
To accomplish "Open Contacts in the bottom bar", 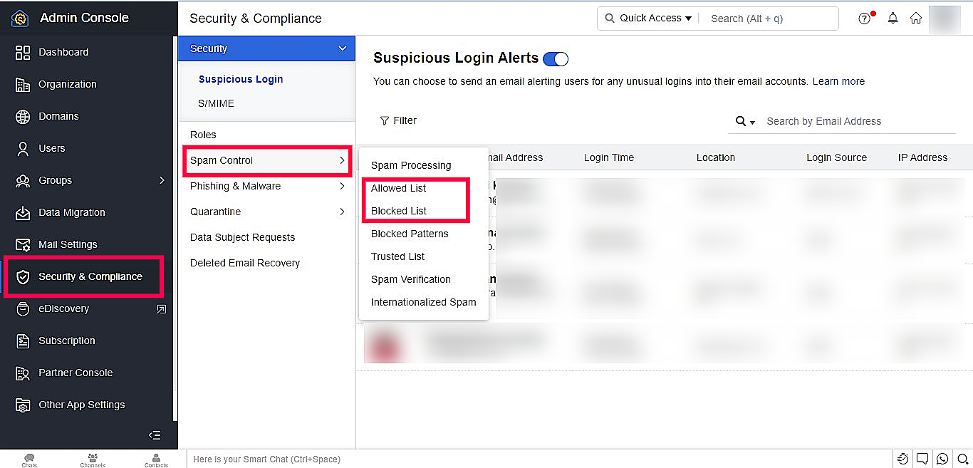I will (x=156, y=459).
